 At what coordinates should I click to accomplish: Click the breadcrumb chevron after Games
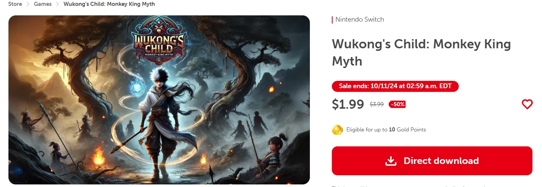coord(58,4)
